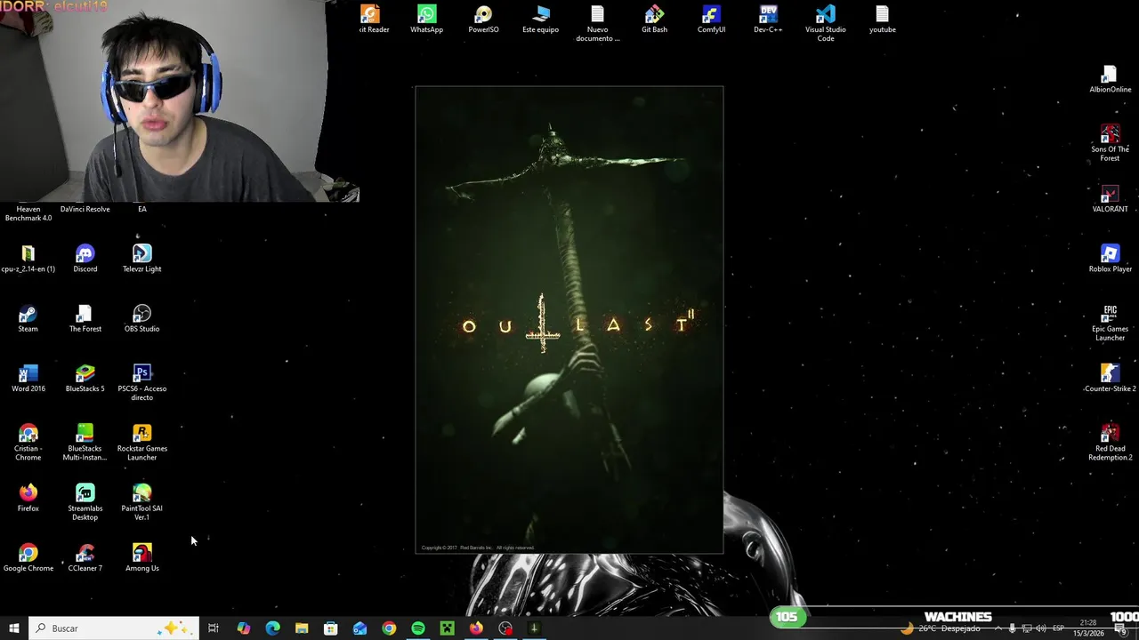The width and height of the screenshot is (1139, 640).
Task: Open the Git Bash shortcut
Action: point(654,20)
